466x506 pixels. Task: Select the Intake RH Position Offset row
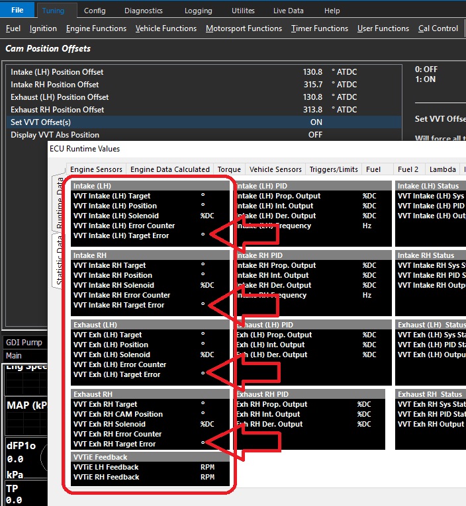click(x=55, y=85)
